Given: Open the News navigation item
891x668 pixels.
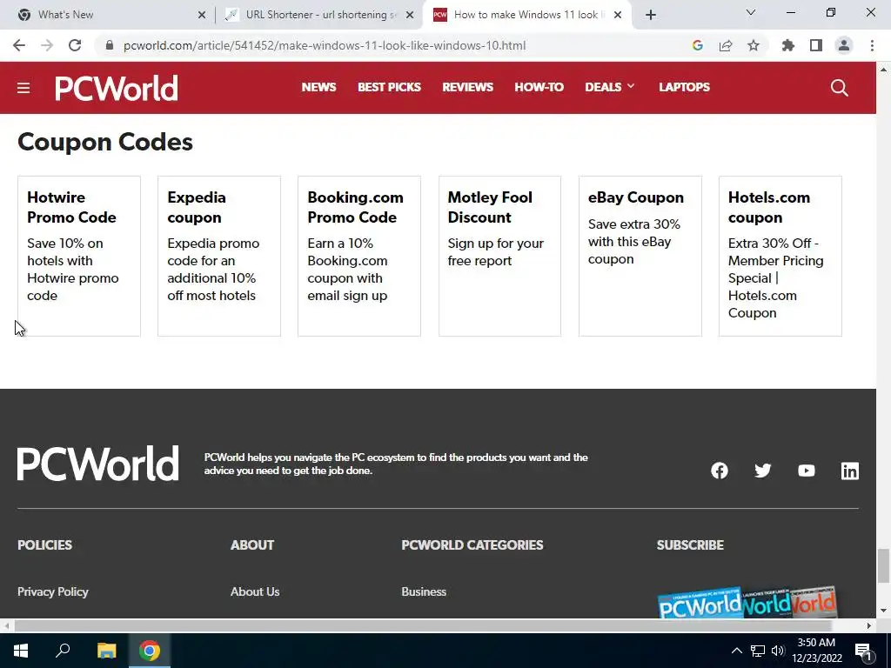Looking at the screenshot, I should click(x=318, y=87).
